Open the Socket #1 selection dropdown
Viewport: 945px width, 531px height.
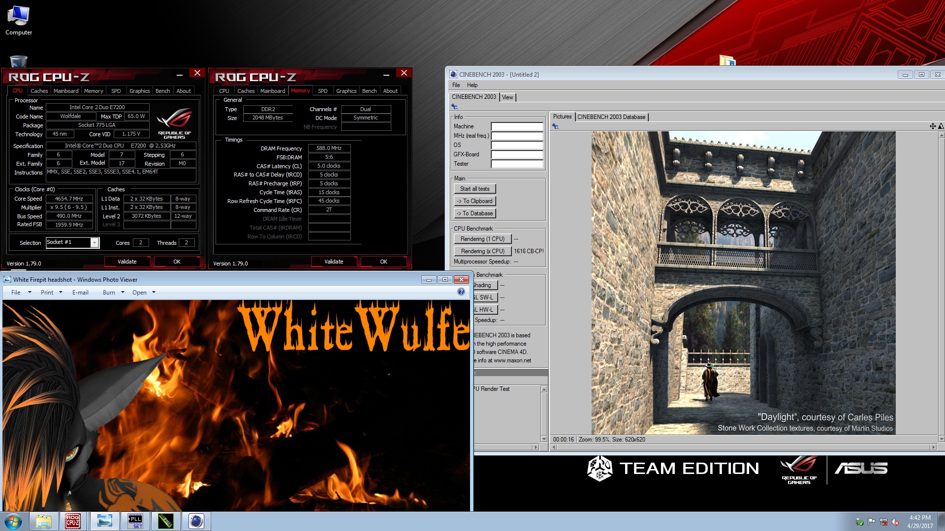click(94, 242)
